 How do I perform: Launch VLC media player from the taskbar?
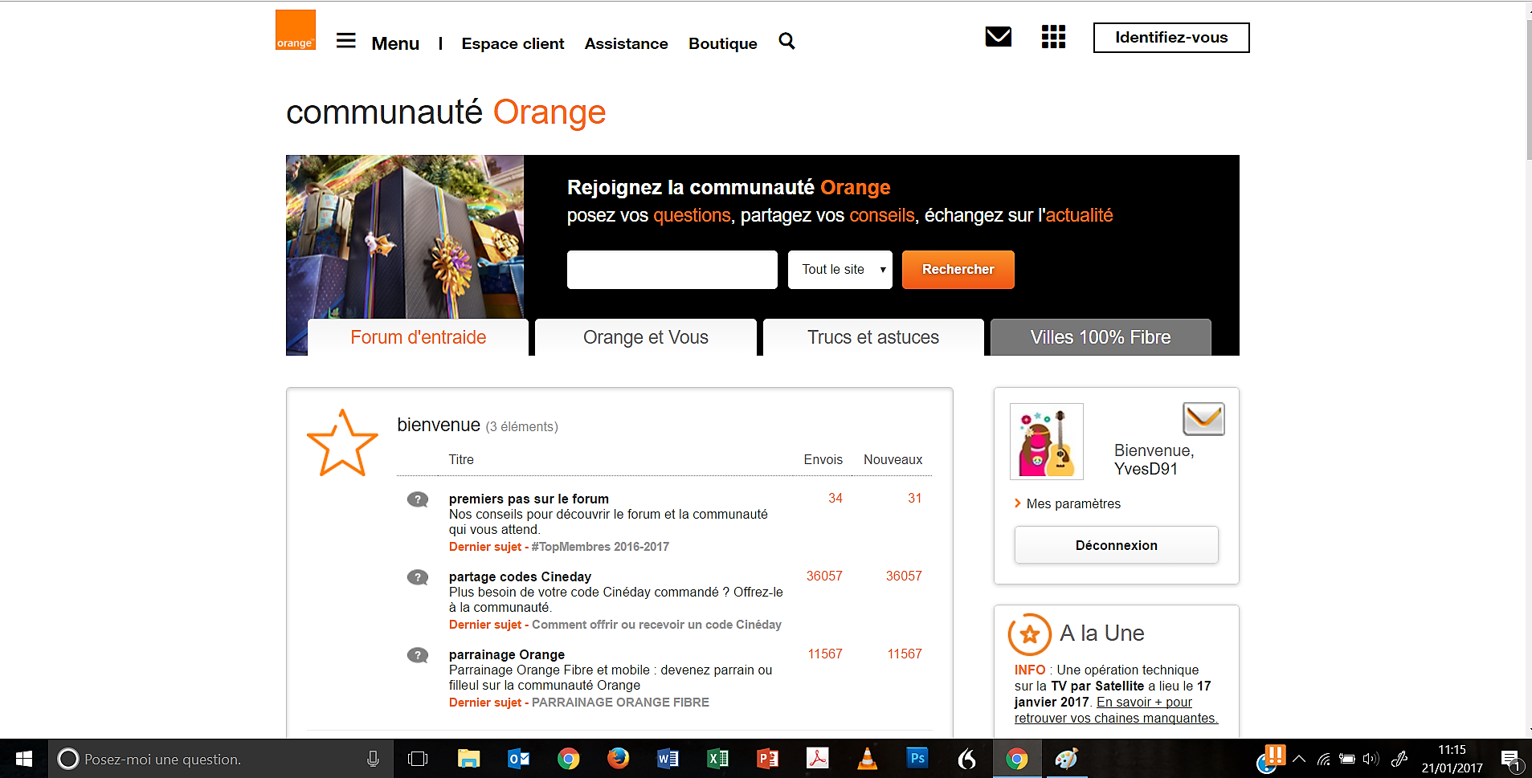[x=867, y=759]
